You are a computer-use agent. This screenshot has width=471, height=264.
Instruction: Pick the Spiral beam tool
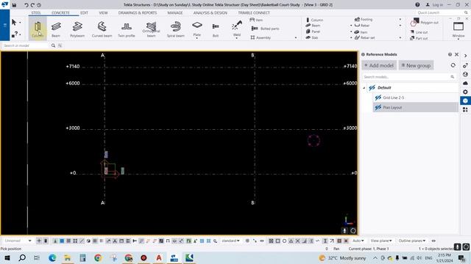(x=175, y=29)
